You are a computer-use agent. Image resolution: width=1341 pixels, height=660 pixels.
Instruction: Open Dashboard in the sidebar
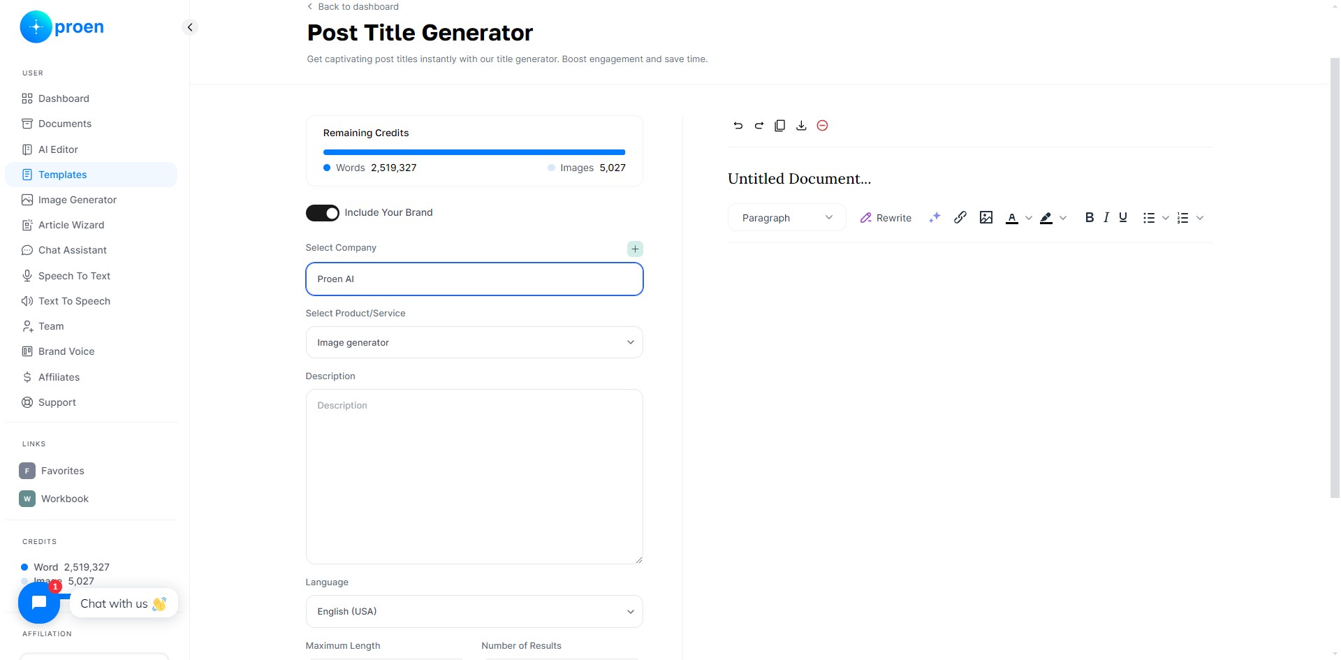[x=91, y=98]
